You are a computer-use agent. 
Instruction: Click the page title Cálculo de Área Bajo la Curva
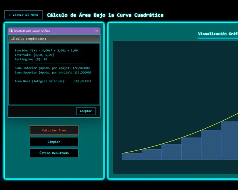pos(105,15)
